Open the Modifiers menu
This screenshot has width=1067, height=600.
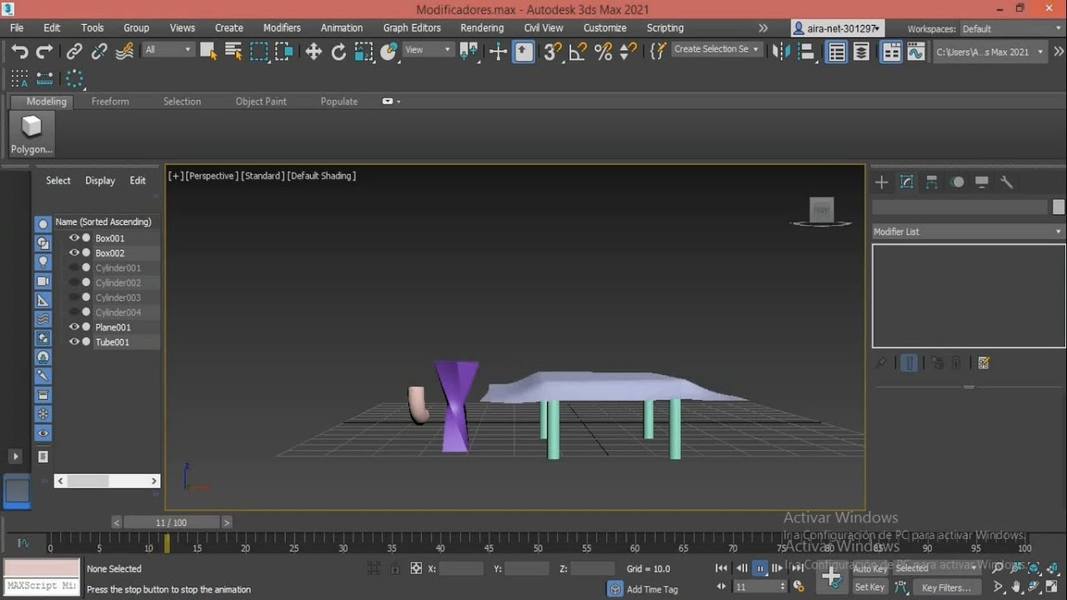282,27
